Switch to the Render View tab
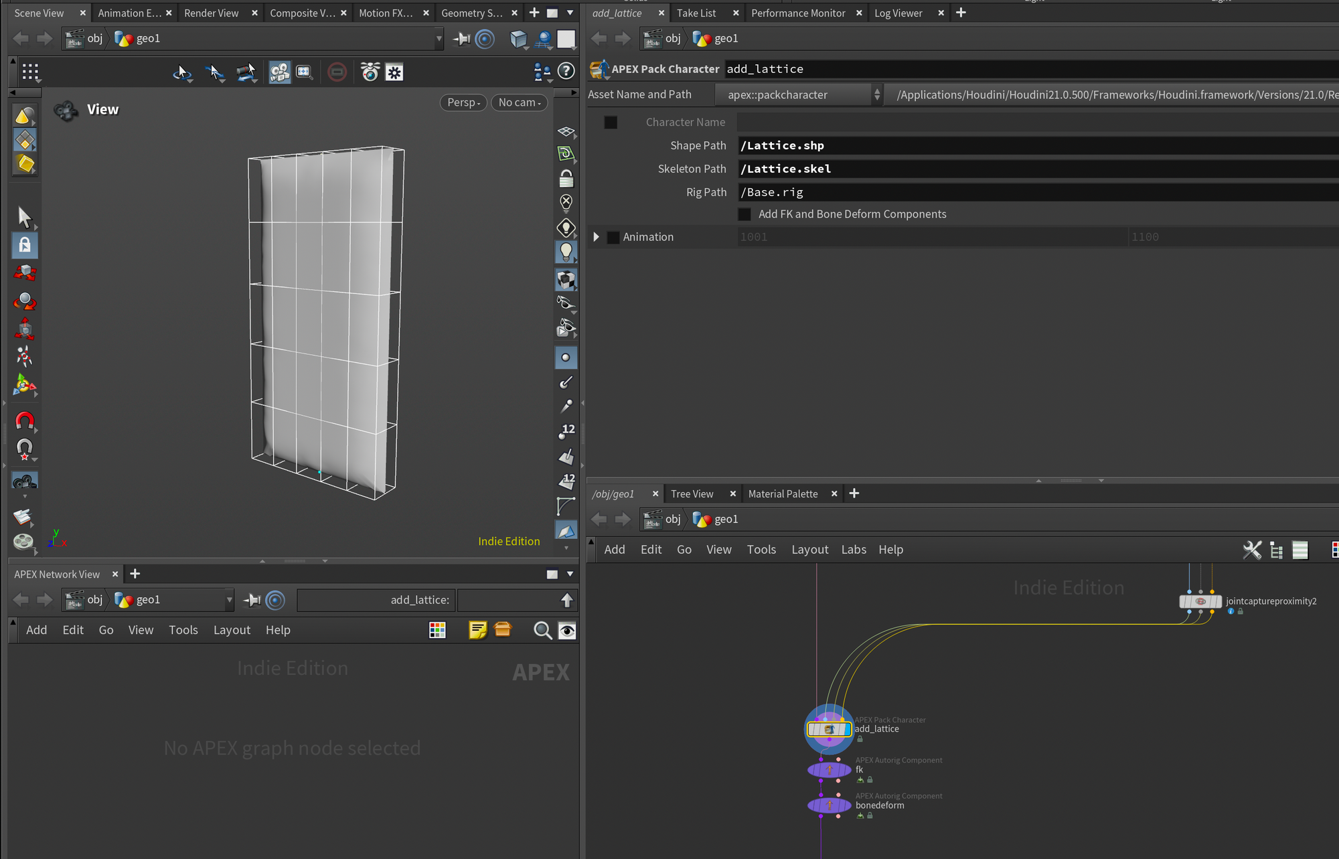This screenshot has height=859, width=1339. pos(212,13)
